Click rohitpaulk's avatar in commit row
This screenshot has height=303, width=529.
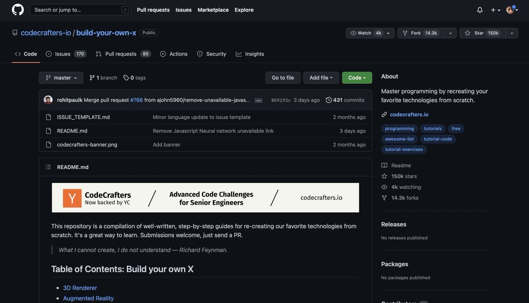click(x=48, y=100)
